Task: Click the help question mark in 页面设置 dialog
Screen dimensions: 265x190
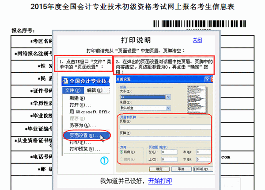Action: [207, 79]
